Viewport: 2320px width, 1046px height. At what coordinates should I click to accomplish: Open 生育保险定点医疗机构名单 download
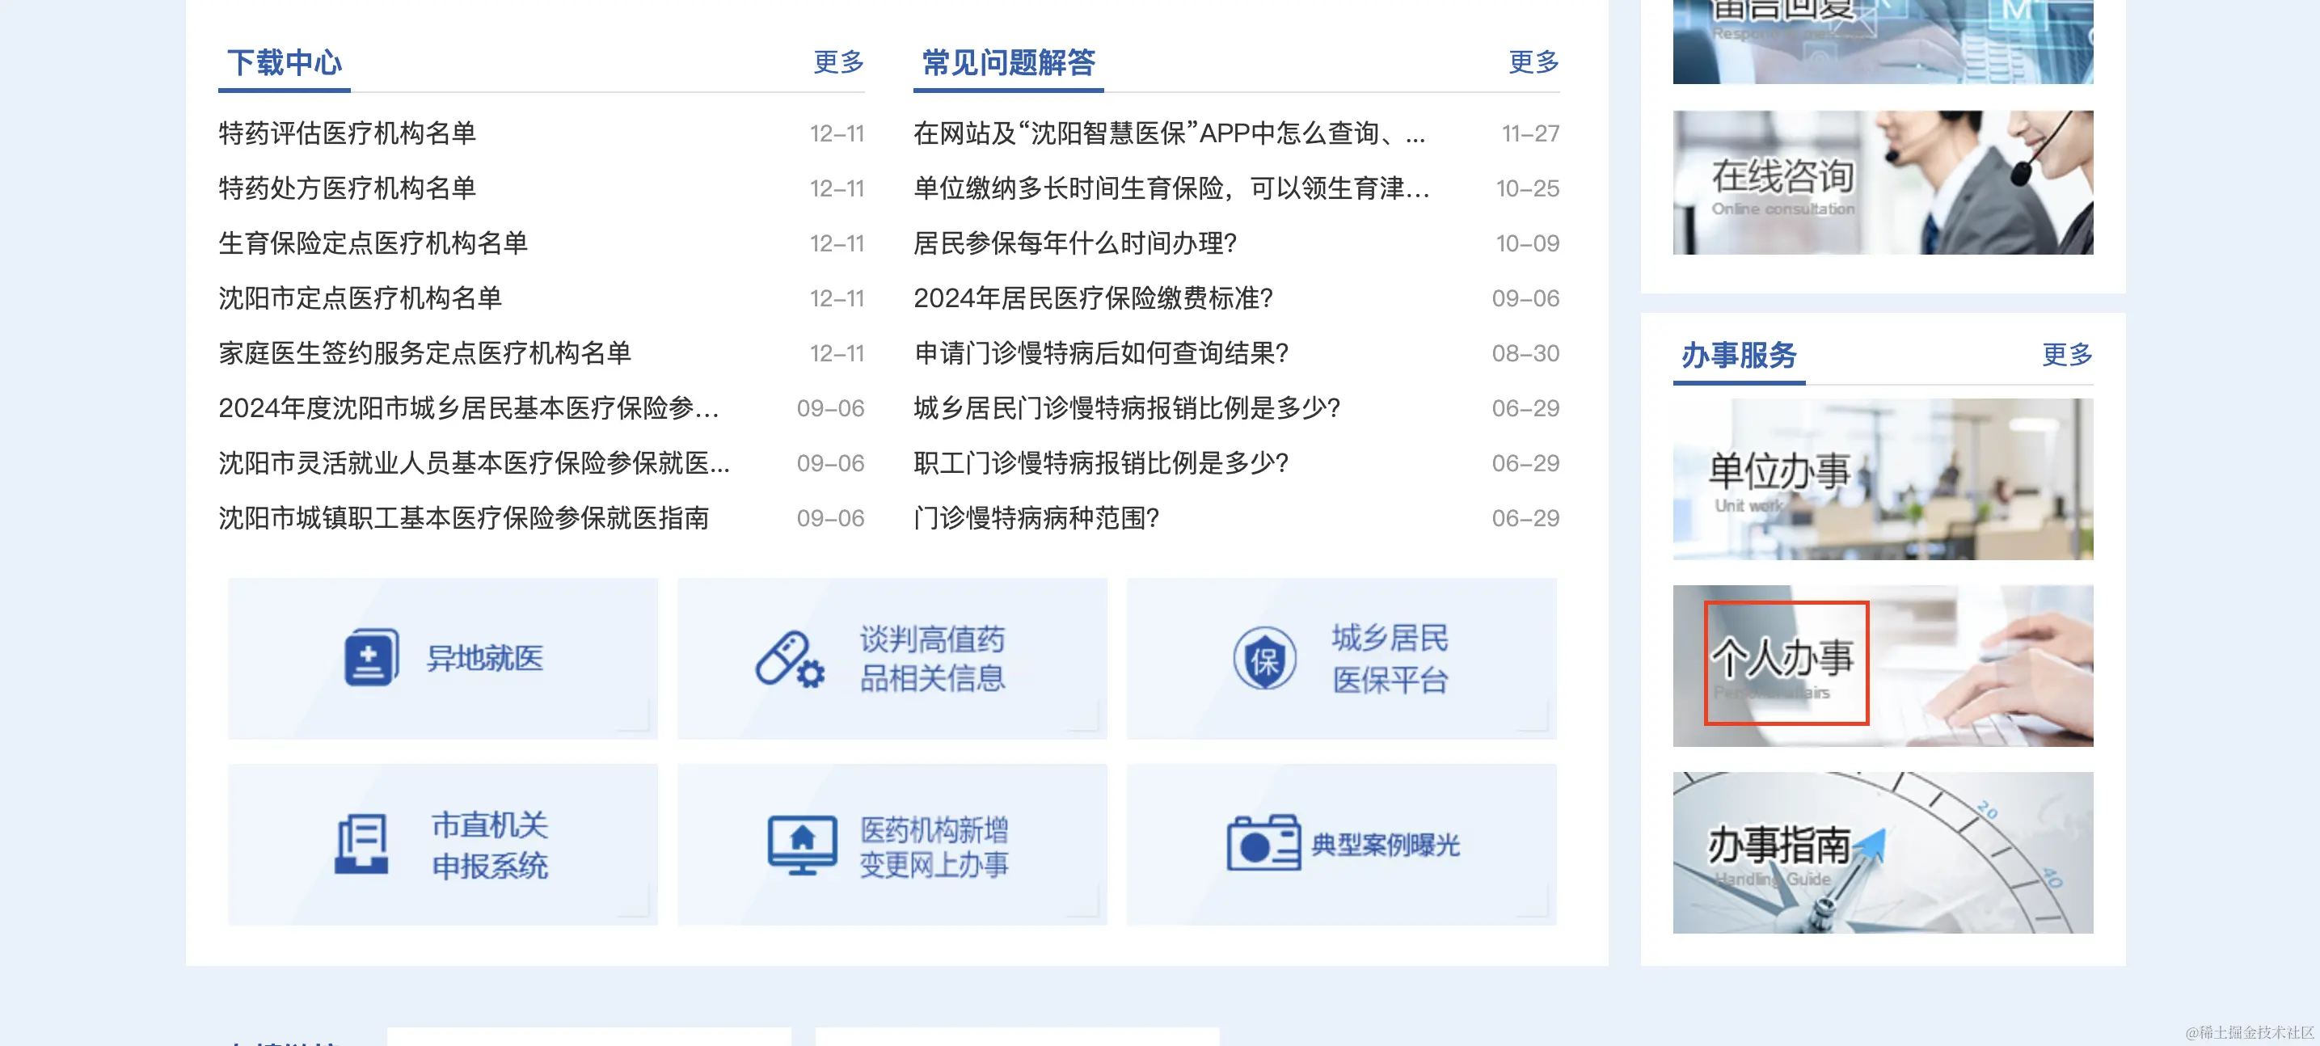pyautogui.click(x=373, y=244)
